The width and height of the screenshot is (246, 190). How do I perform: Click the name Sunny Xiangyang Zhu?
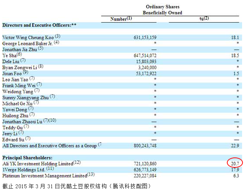point(25,97)
